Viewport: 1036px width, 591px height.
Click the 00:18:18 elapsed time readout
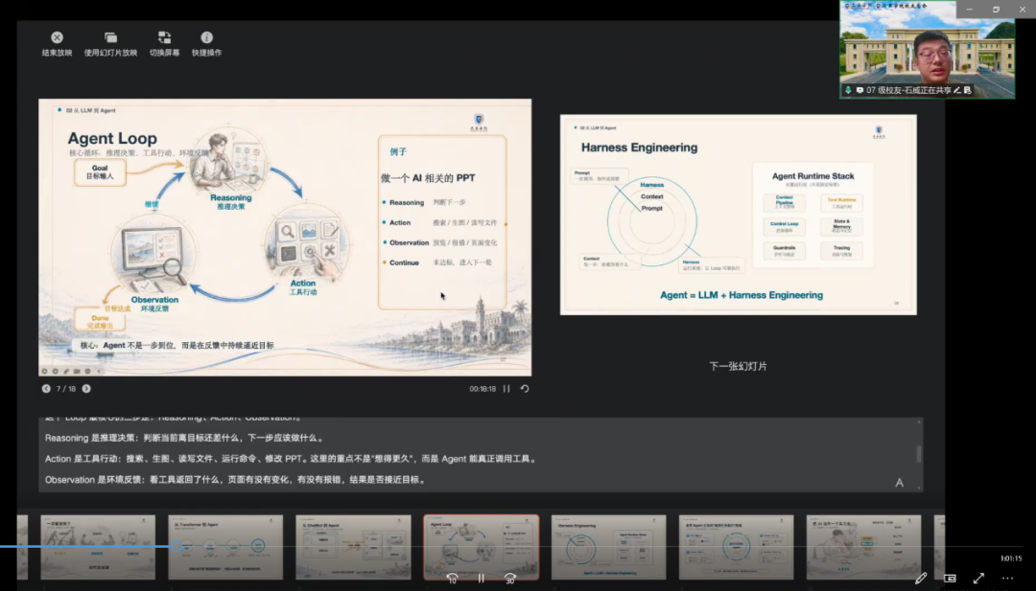click(483, 389)
